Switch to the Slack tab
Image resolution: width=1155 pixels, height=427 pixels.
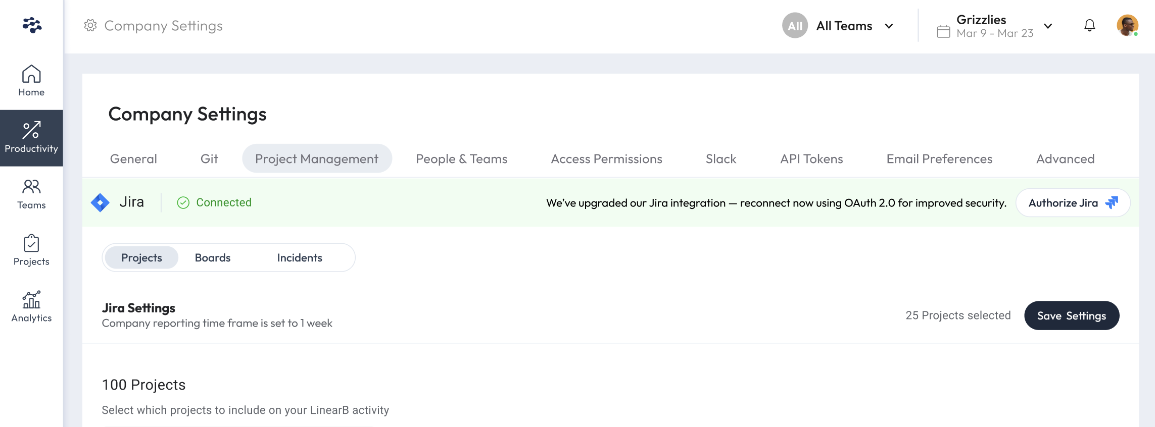tap(720, 159)
